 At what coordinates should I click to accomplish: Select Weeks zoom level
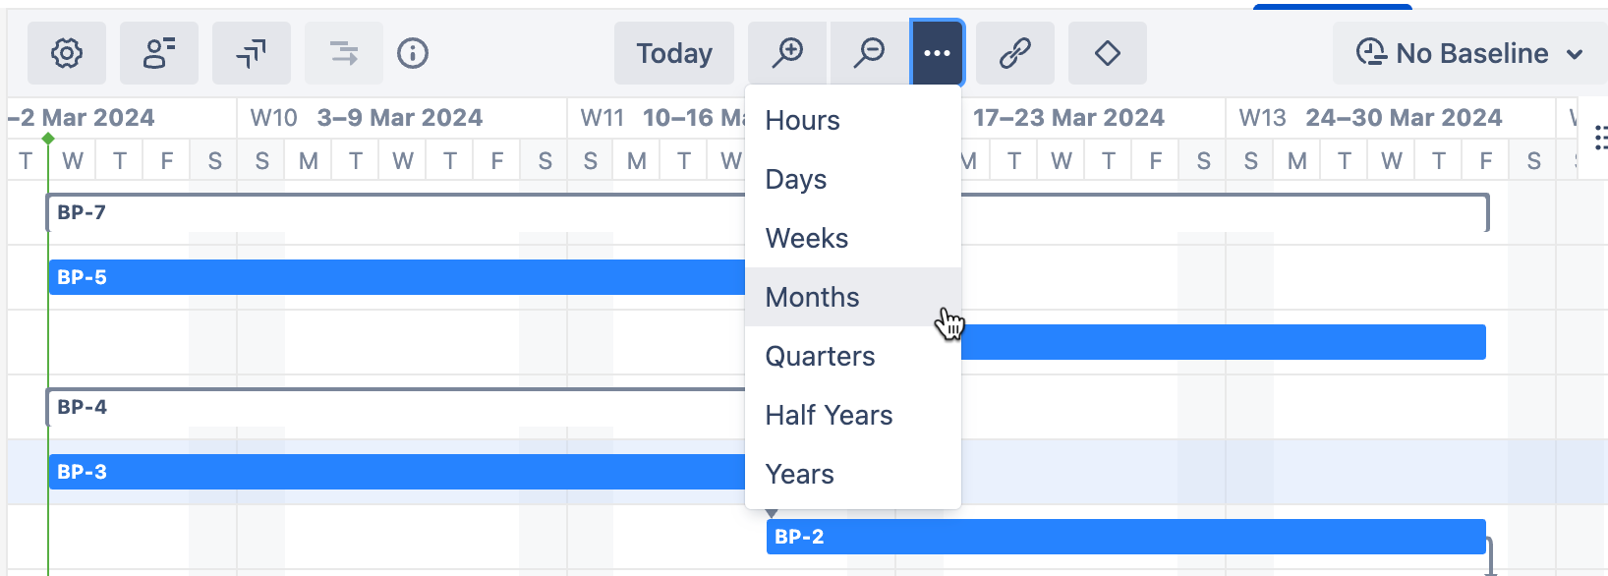click(x=807, y=238)
